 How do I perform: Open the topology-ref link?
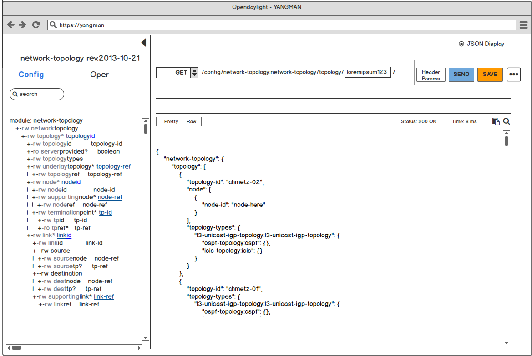(x=113, y=166)
